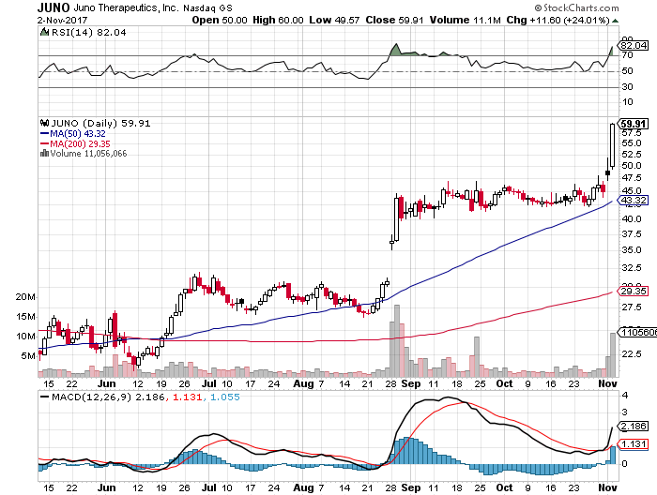Click the 43.32 blue price axis tag

(634, 201)
